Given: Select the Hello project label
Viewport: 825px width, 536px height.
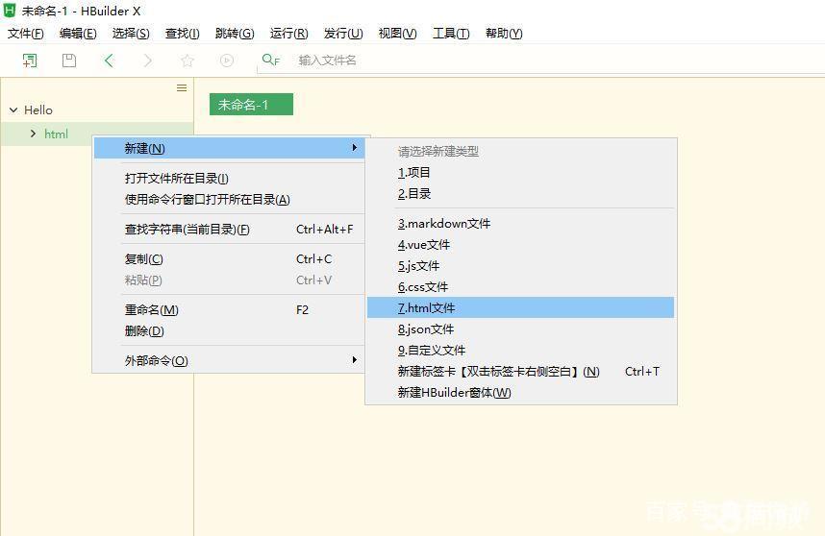Looking at the screenshot, I should (x=38, y=110).
